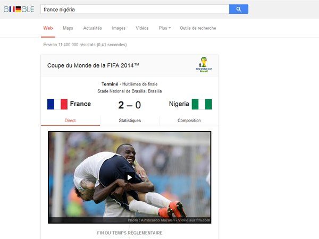Click the Coupe du Monde FIFA 2014 title
The image size is (319, 239).
tap(93, 65)
